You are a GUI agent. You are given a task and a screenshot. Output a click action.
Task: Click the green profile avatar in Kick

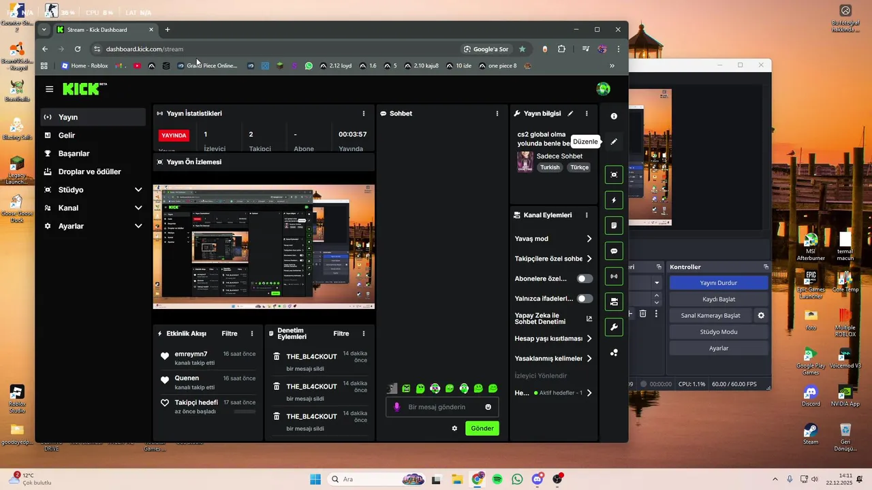[603, 89]
